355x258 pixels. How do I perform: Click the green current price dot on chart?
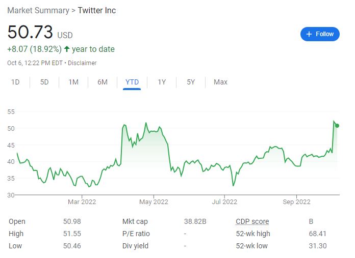337,126
